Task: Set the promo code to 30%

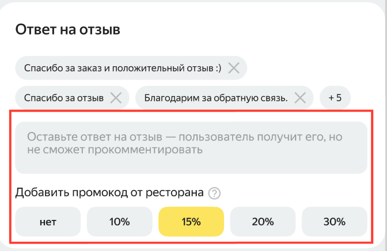Action: coord(334,222)
